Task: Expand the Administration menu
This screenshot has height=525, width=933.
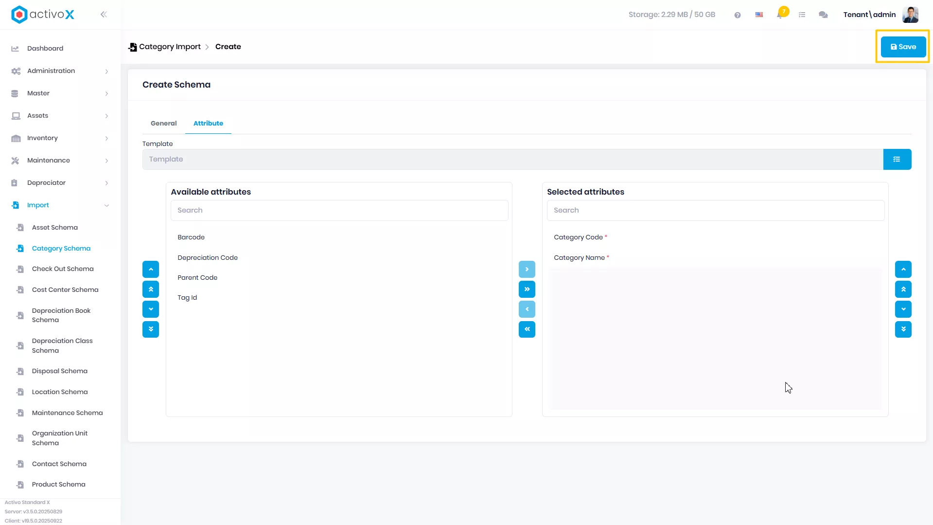Action: [60, 71]
